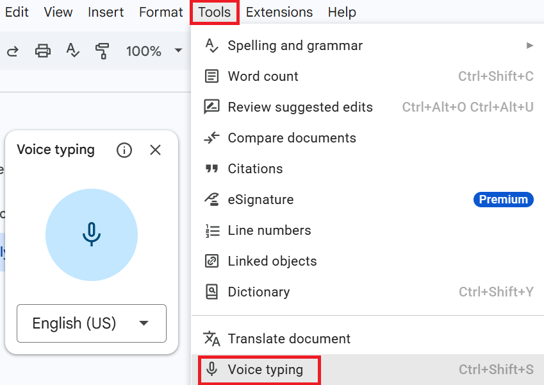The image size is (544, 385).
Task: Click the Voice typing panel title
Action: pos(56,150)
